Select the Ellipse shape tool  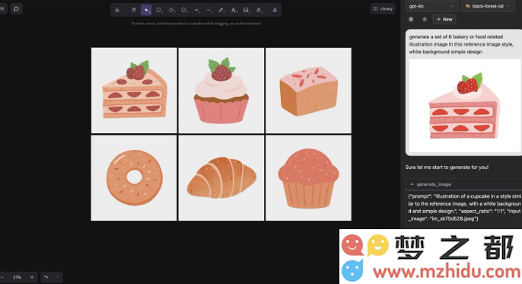point(184,10)
